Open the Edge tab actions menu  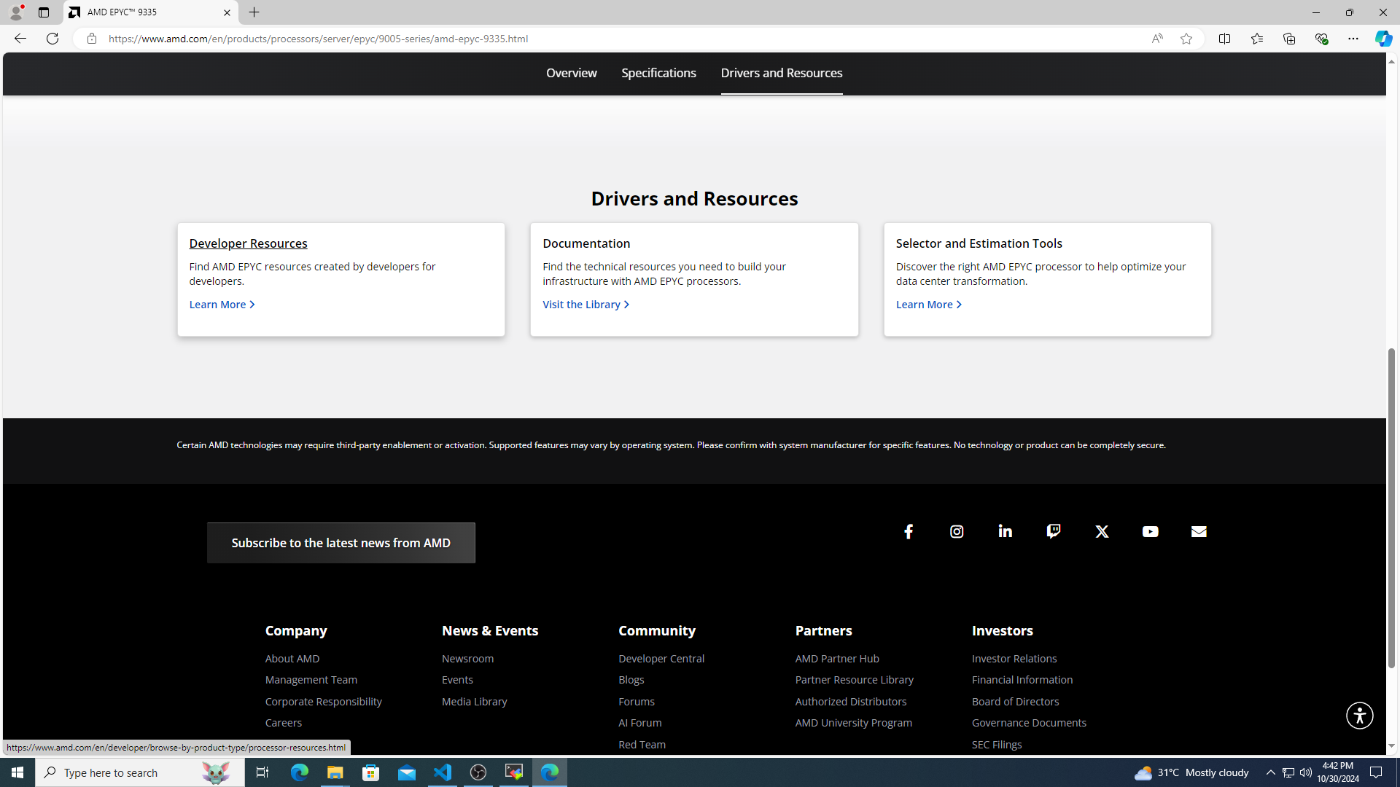point(44,12)
